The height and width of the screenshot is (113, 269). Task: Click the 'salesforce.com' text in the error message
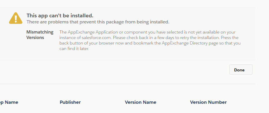point(97,38)
